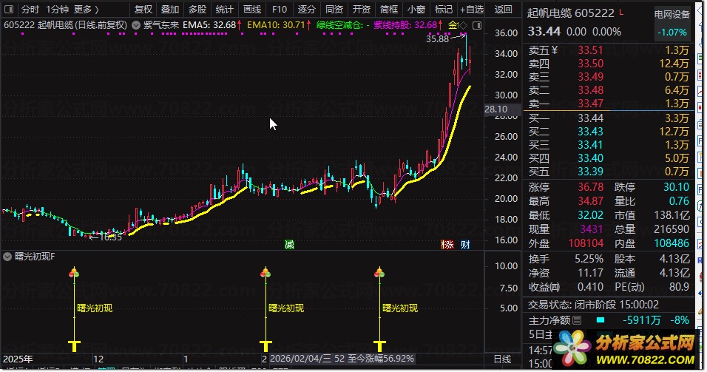Viewport: 707px width, 372px height.
Task: Click the 买一 price 33.44
Action: [590, 118]
